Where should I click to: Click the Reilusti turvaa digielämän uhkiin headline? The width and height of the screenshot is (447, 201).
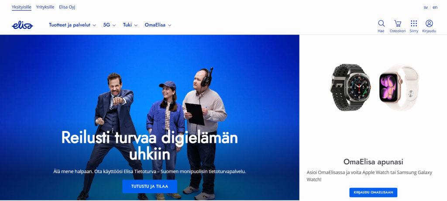click(149, 146)
